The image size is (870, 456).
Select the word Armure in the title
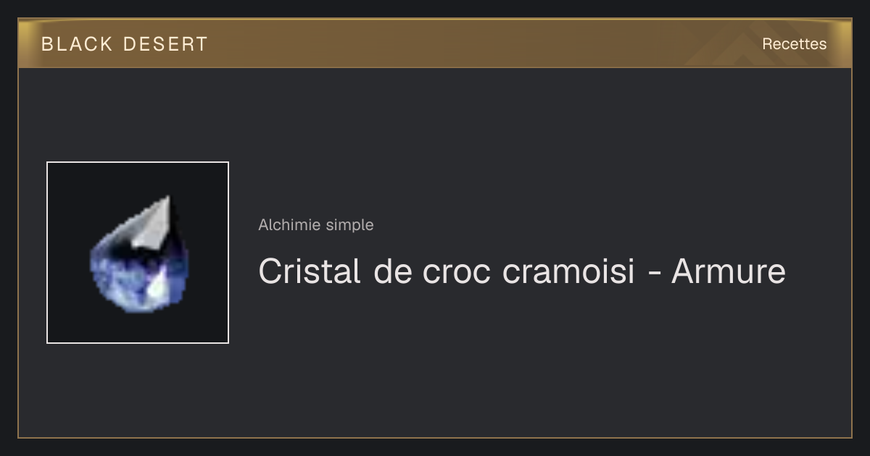(729, 271)
